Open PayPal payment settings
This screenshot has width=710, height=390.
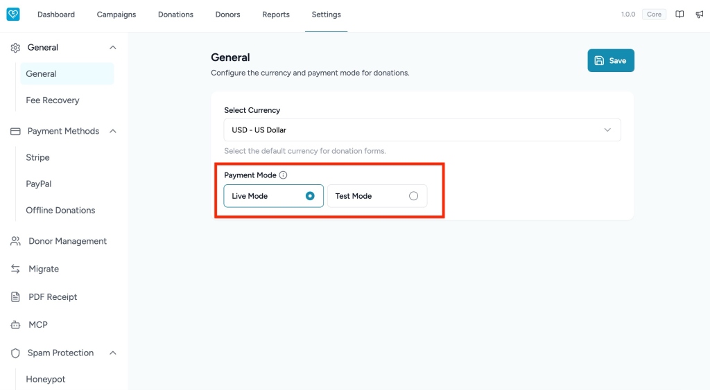pos(39,184)
